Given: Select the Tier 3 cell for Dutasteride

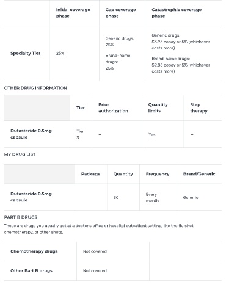Looking at the screenshot, I should (x=80, y=134).
